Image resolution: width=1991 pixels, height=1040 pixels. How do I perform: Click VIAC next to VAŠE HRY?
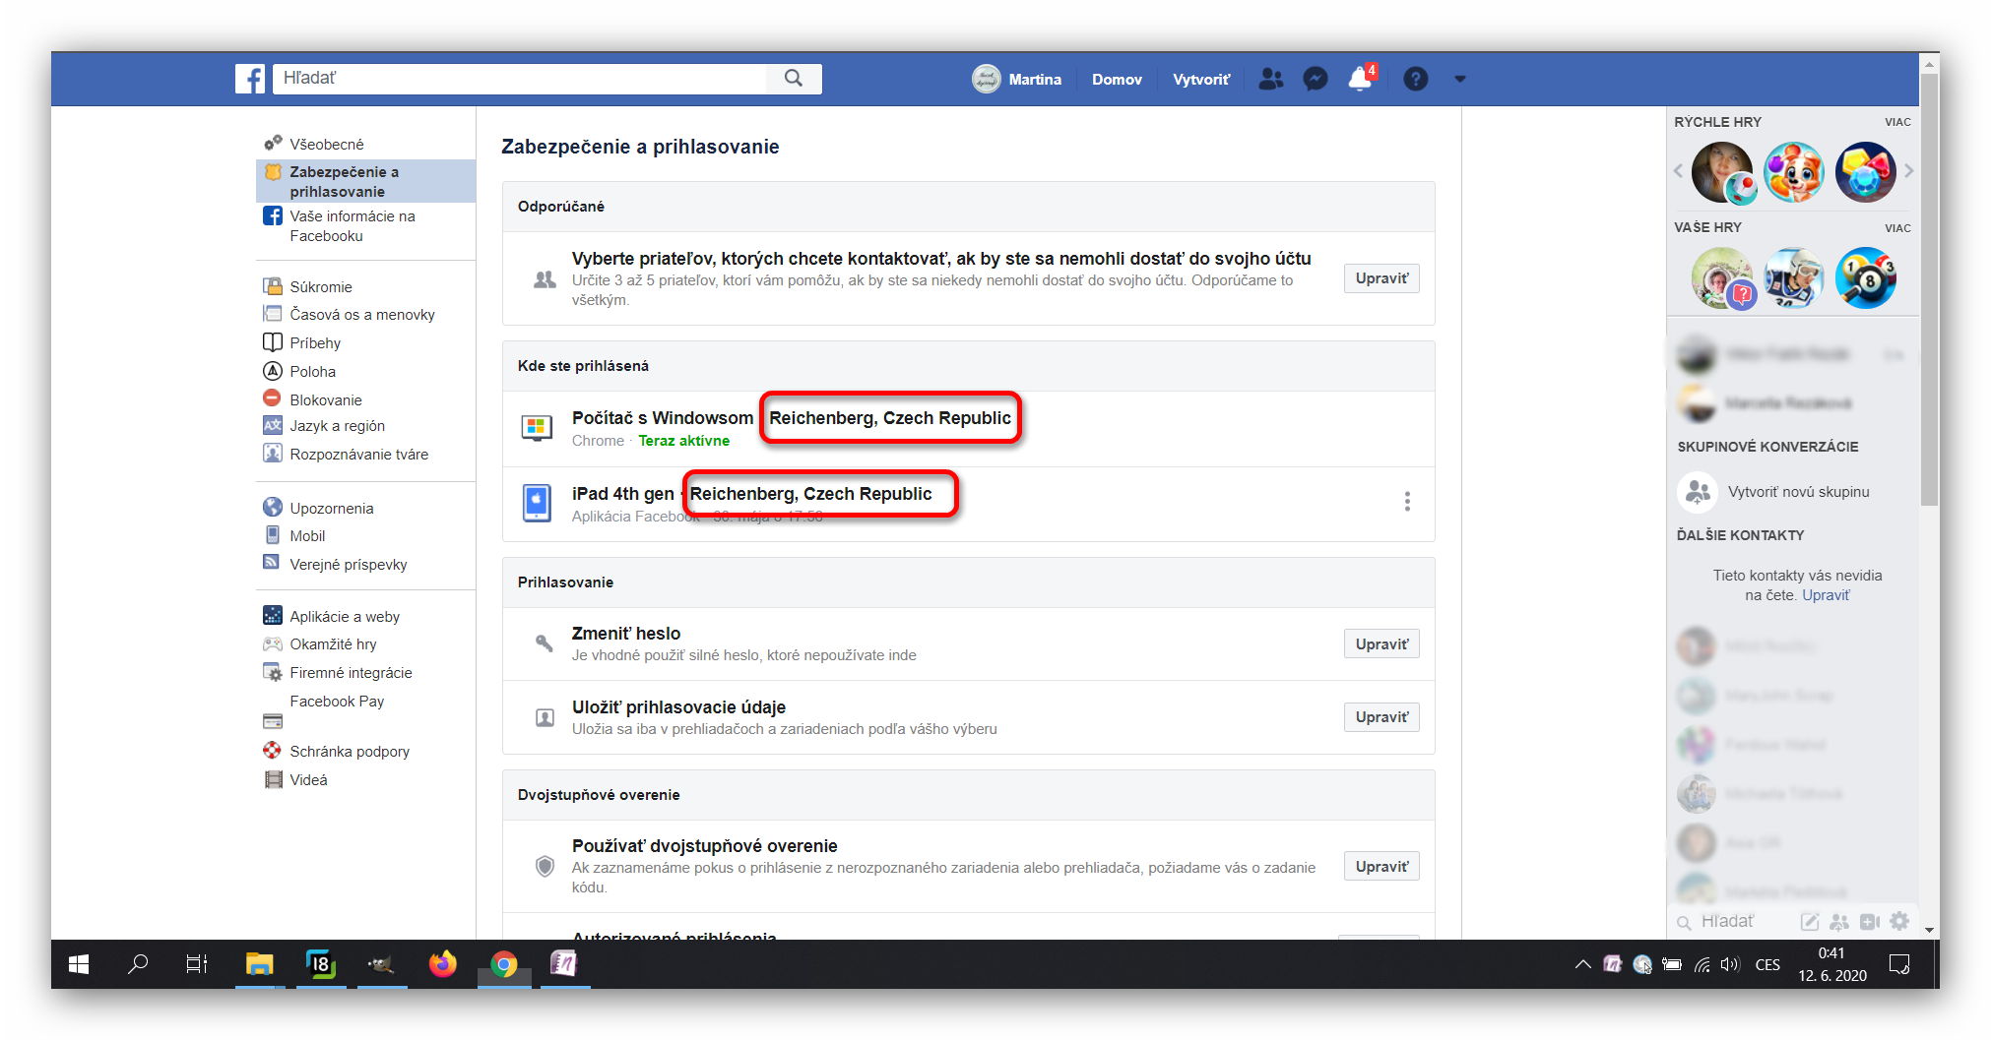click(1897, 228)
